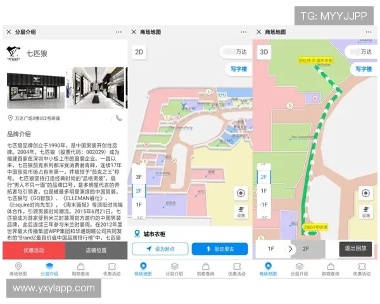Open 优惠活动 tab in right screen's bottom bar

point(362,269)
